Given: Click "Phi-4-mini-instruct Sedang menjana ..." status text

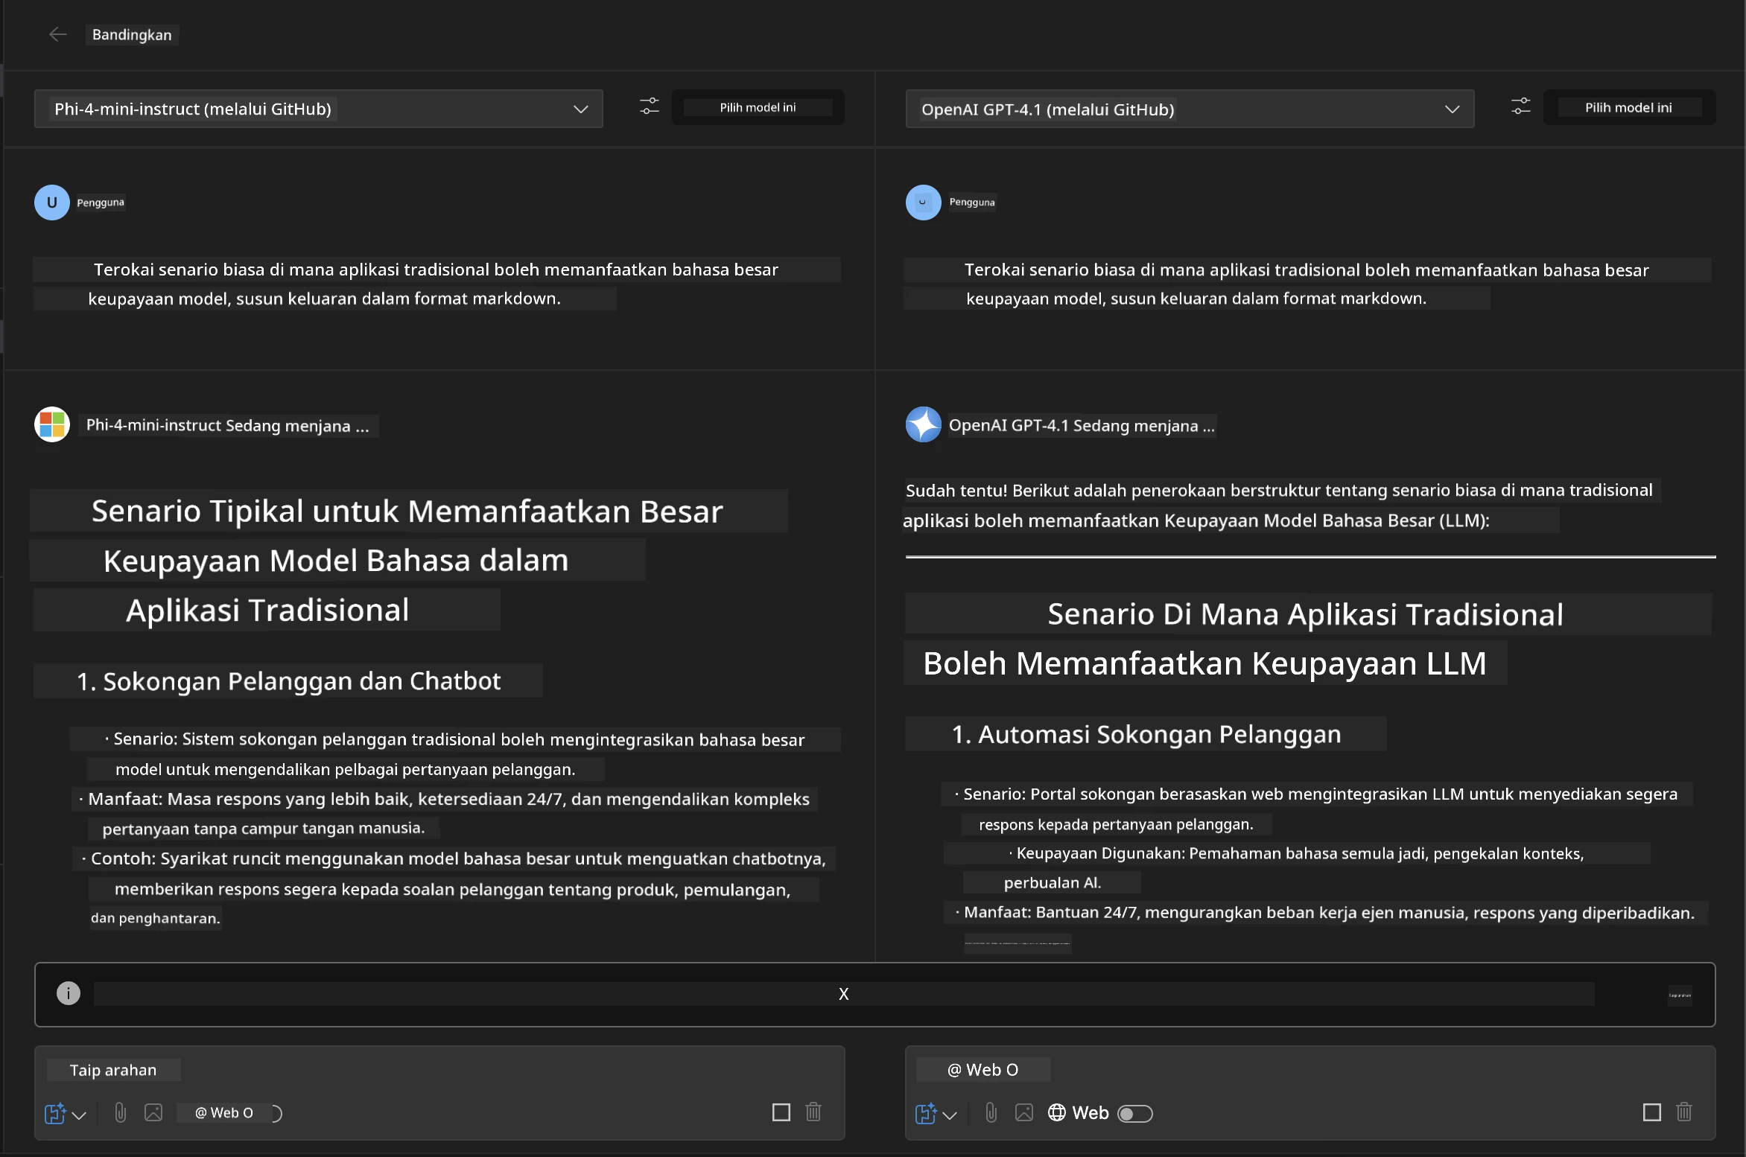Looking at the screenshot, I should pos(228,425).
